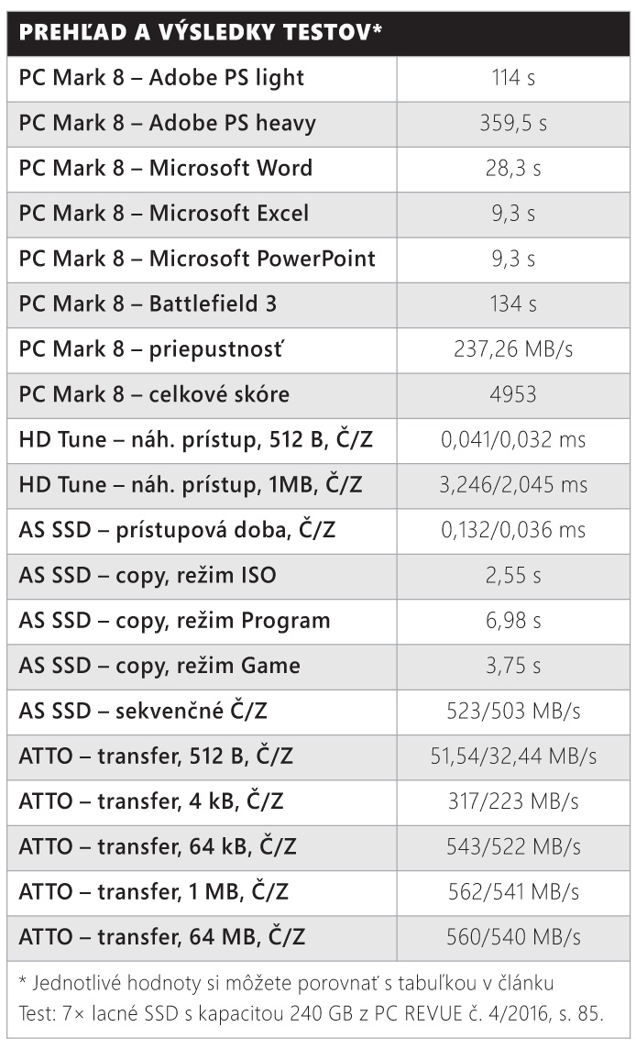The width and height of the screenshot is (636, 1049).
Task: Select the "PC Mark 8 – Microsoft Word" label
Action: [166, 168]
